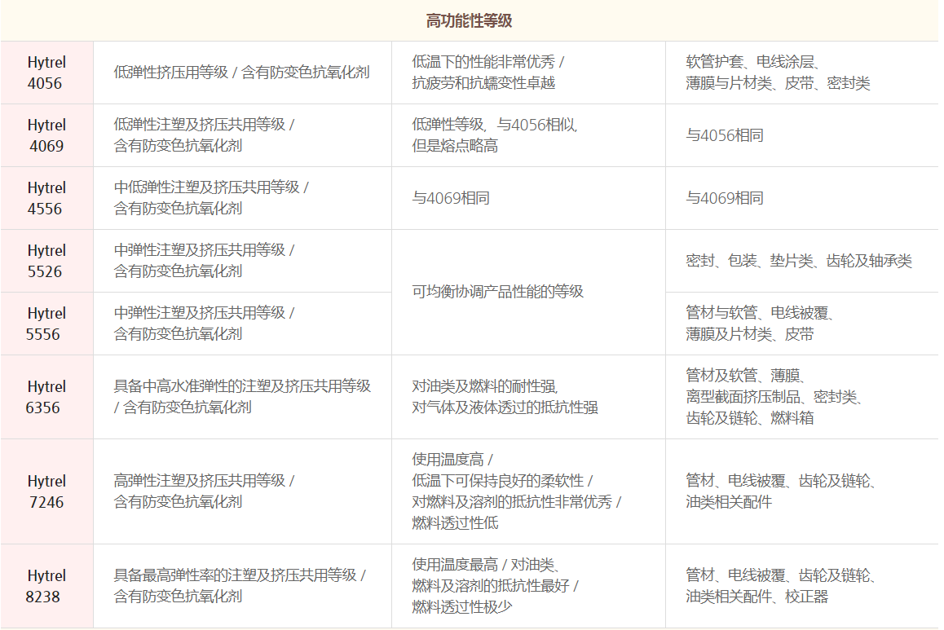Click the Hytrel 4556 row label
The width and height of the screenshot is (944, 630).
pos(46,198)
